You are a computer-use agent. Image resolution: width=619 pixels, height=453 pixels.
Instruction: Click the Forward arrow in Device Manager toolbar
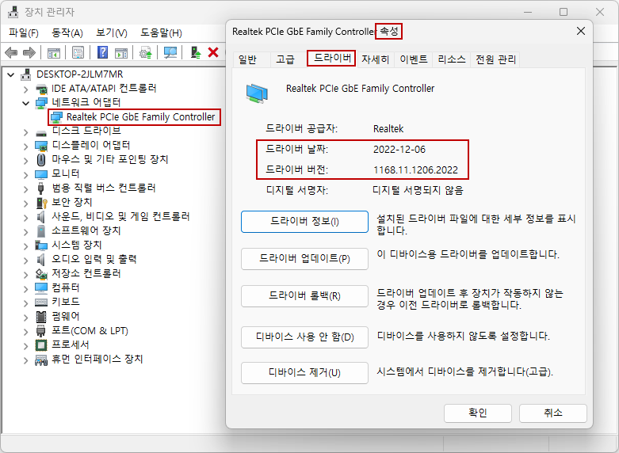pos(29,52)
